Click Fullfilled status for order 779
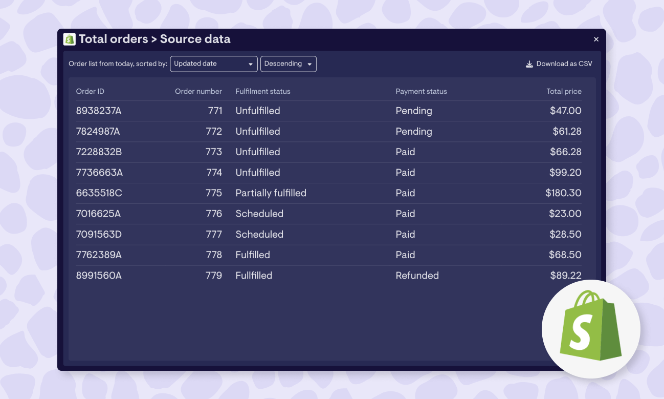The image size is (664, 399). click(x=254, y=275)
